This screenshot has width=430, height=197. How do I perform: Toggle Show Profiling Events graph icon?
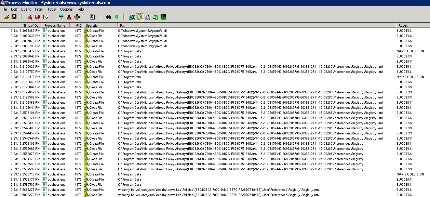point(163,17)
